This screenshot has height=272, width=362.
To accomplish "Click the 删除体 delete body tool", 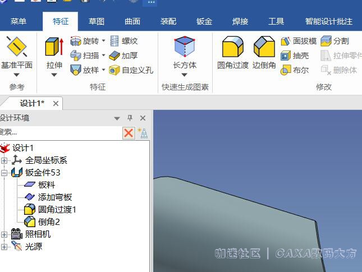I will click(x=339, y=70).
